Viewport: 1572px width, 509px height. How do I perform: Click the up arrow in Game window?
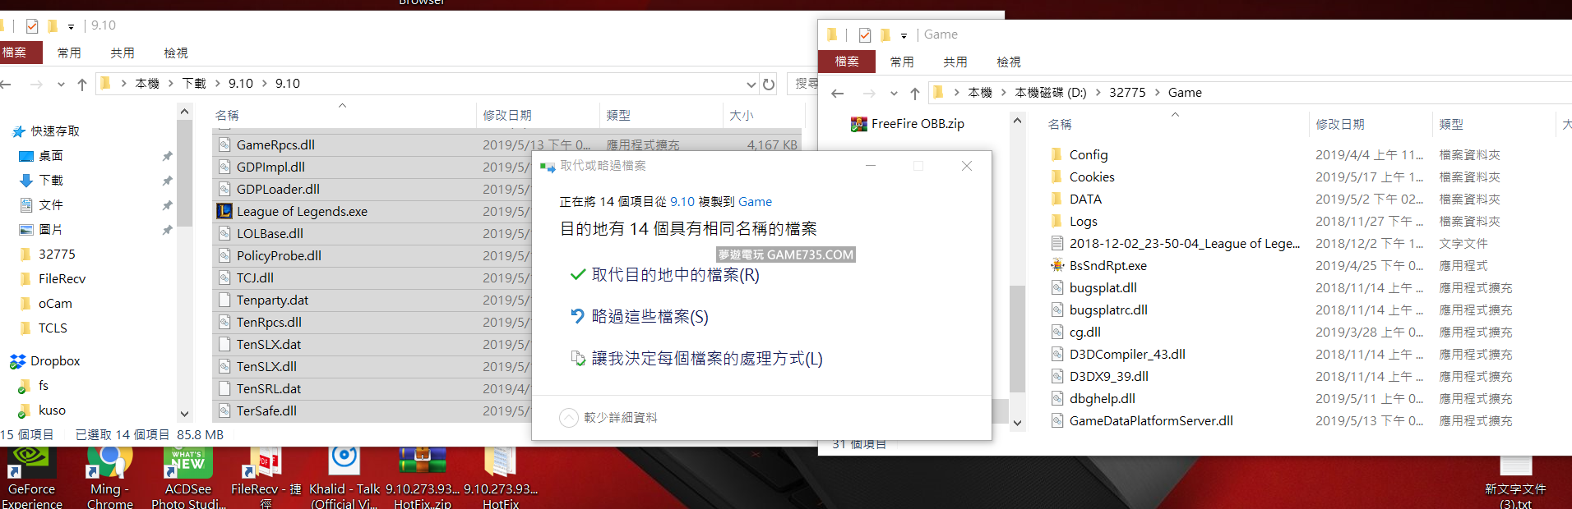914,93
